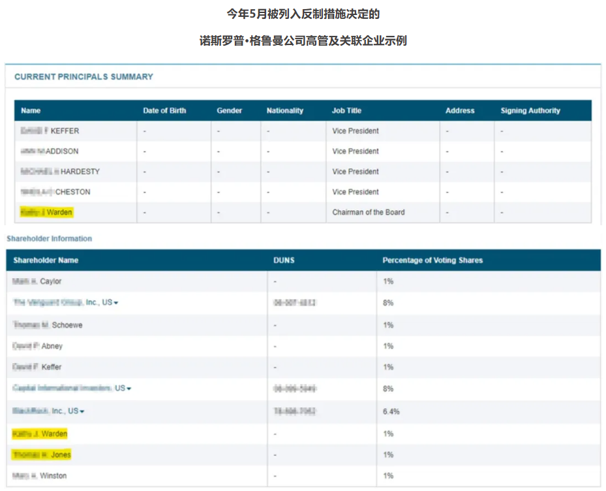This screenshot has width=606, height=491.
Task: Select the Winston shareholder name
Action: point(39,475)
